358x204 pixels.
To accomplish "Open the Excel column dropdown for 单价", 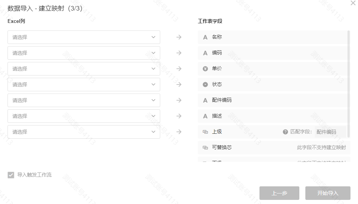I will coord(83,69).
